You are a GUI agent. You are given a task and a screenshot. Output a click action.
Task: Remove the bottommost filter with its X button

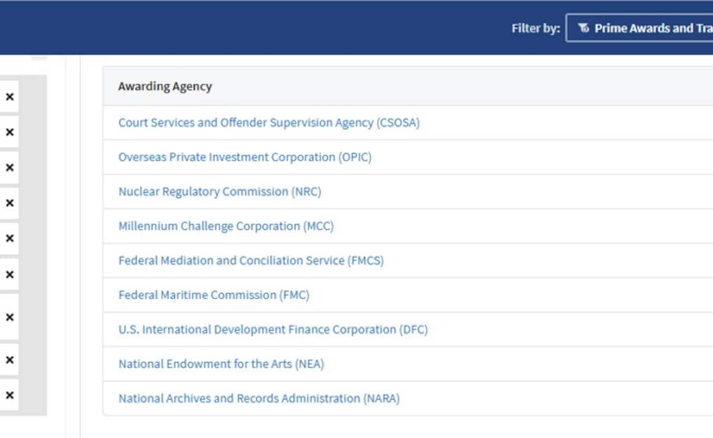(10, 395)
